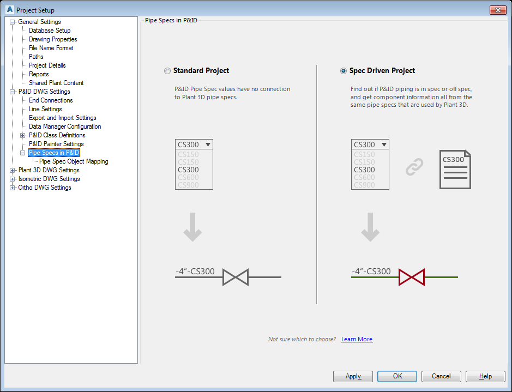Expand Plant 3D DWG Settings
Viewport: 512px width, 392px height.
click(12, 170)
